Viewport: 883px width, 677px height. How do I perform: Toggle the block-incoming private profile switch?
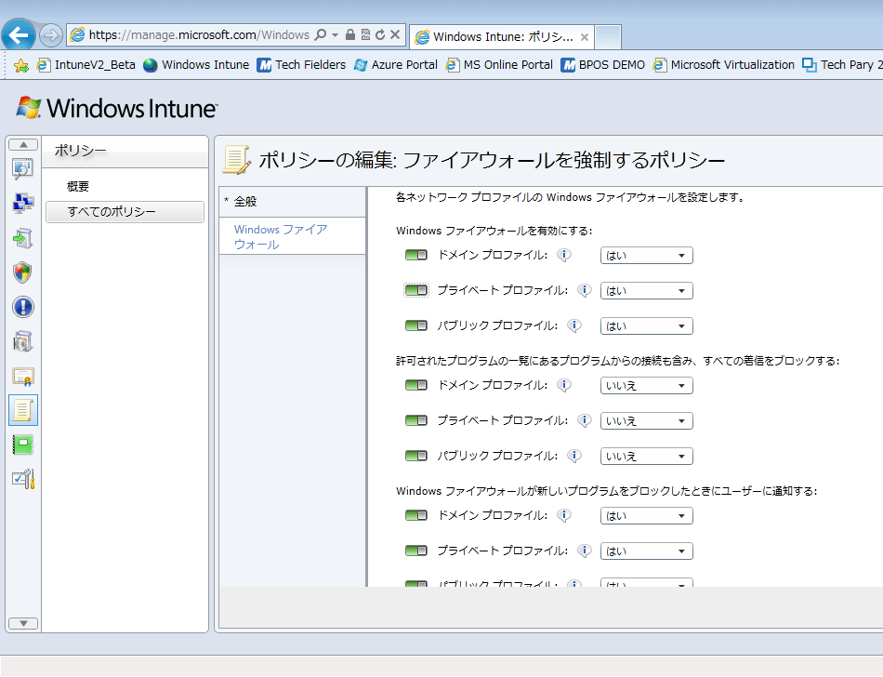(x=416, y=420)
